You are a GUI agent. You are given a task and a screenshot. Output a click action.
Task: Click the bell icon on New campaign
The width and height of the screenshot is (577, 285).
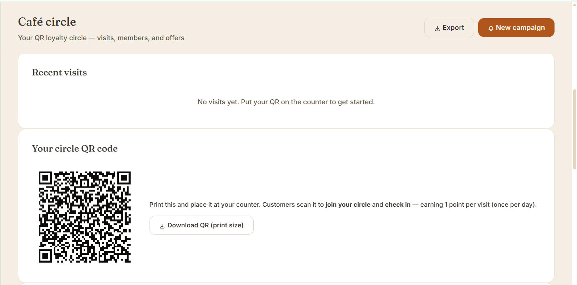pyautogui.click(x=491, y=28)
